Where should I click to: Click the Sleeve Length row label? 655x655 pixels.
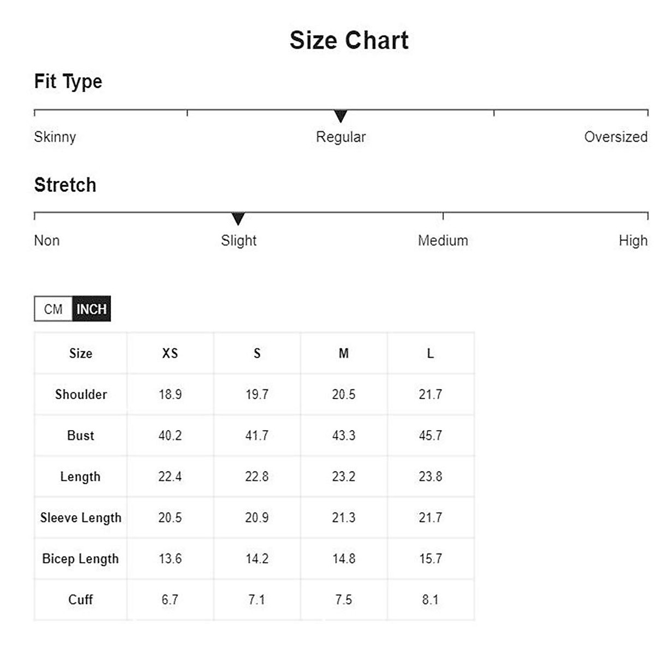tap(81, 517)
